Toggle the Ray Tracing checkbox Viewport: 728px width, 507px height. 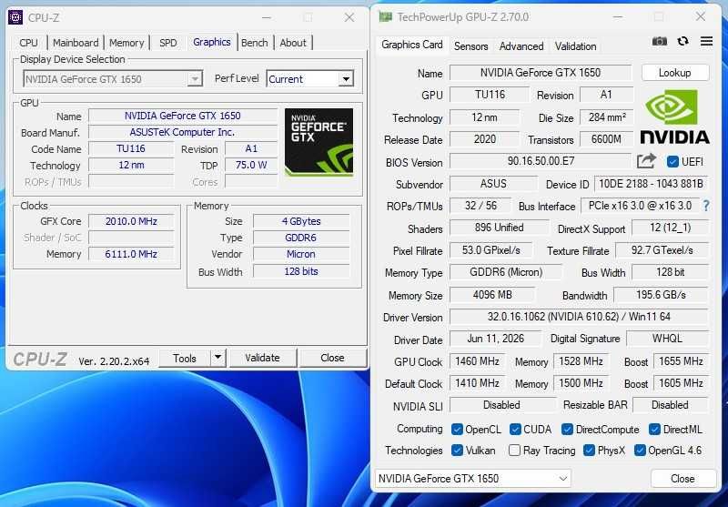(514, 451)
